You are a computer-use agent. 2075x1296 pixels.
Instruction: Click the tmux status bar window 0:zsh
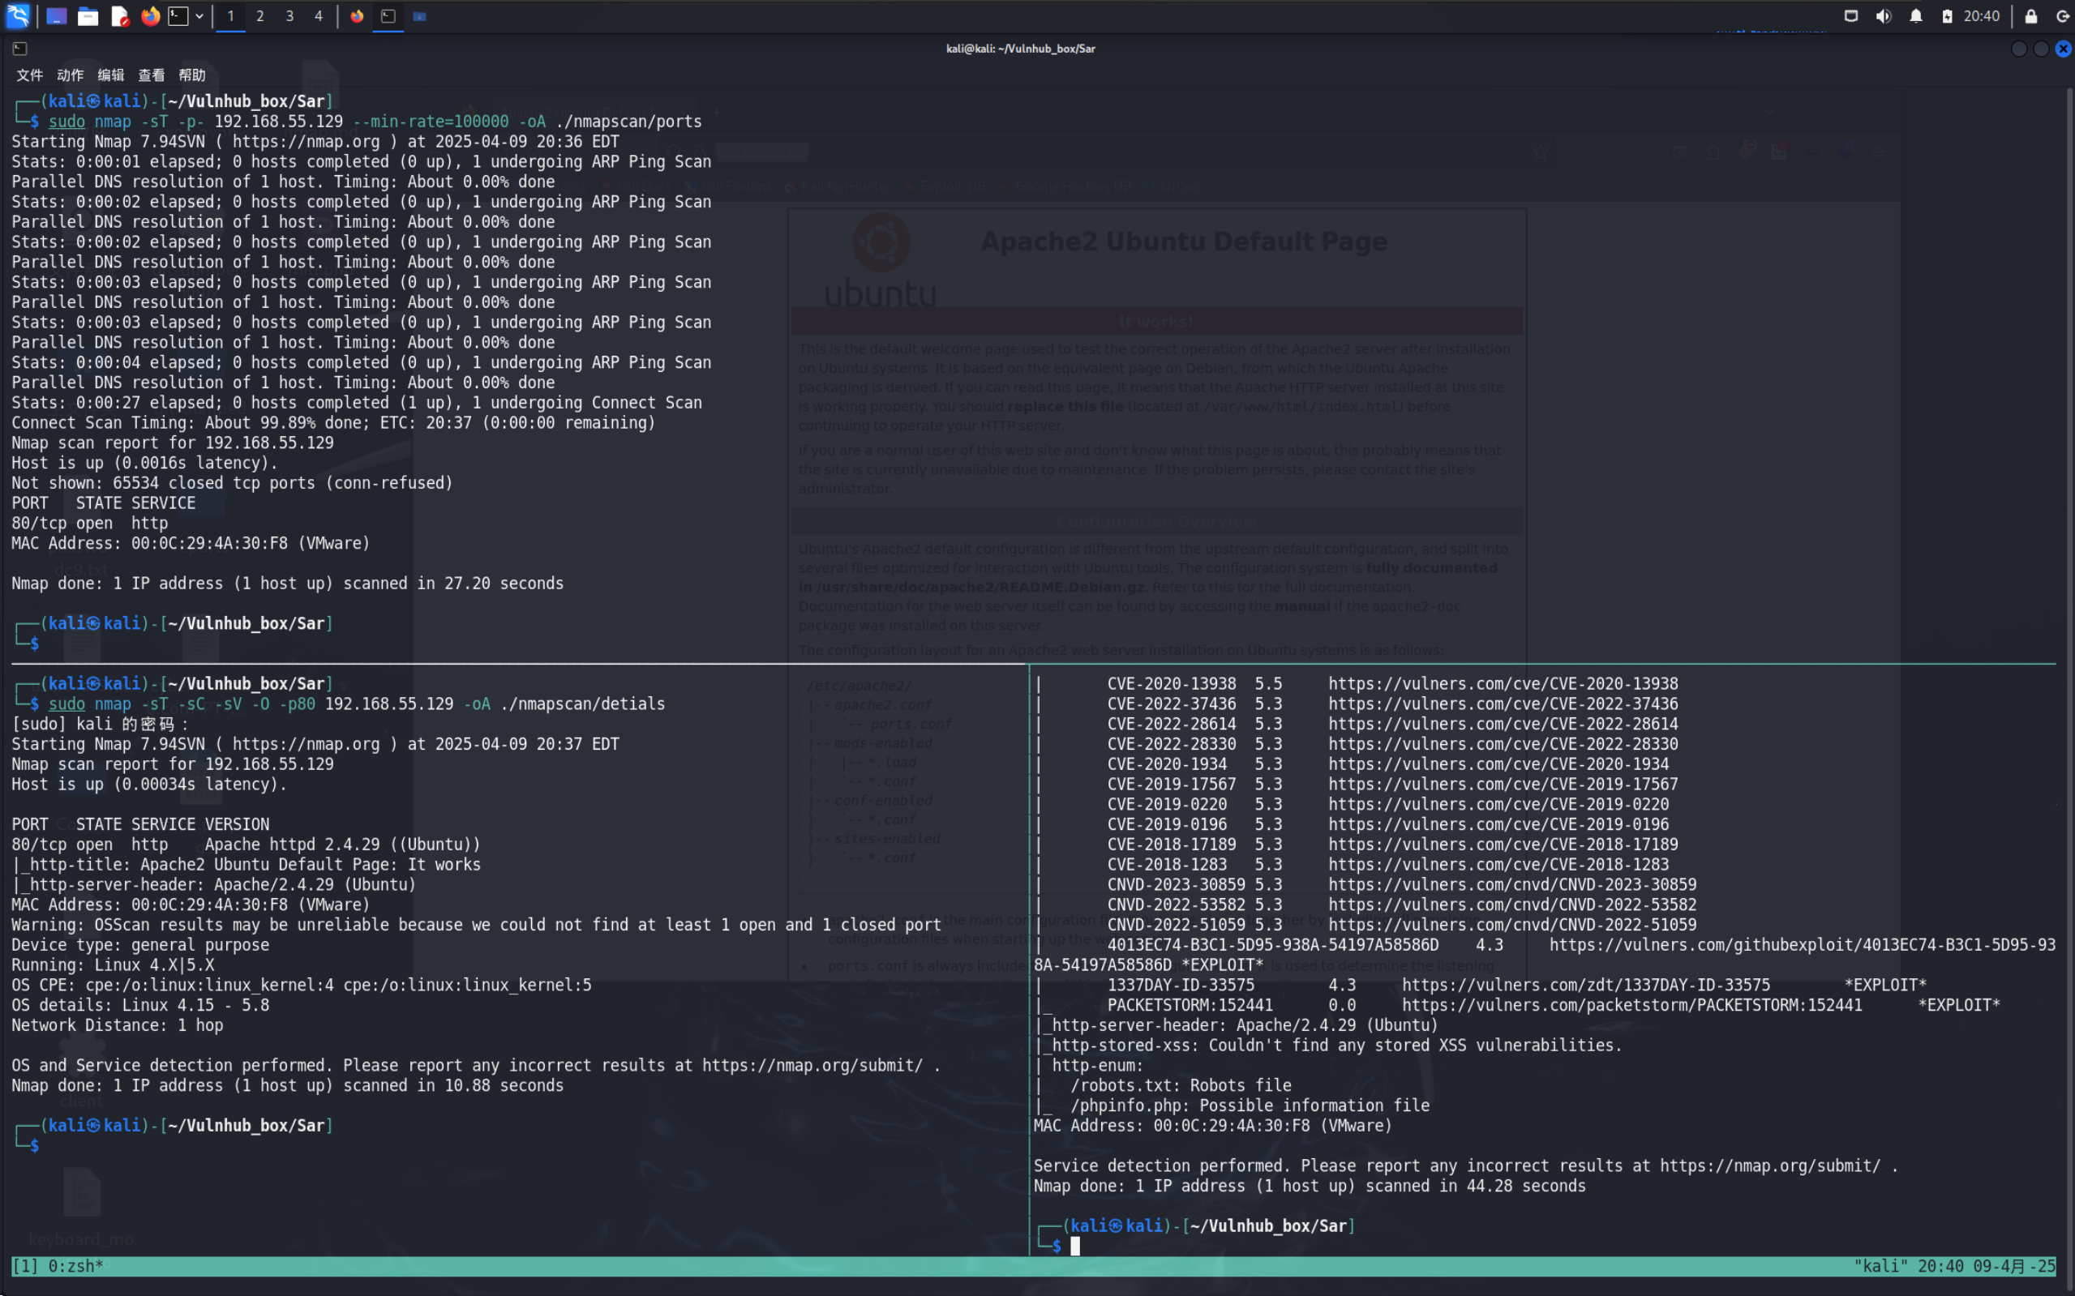(75, 1266)
